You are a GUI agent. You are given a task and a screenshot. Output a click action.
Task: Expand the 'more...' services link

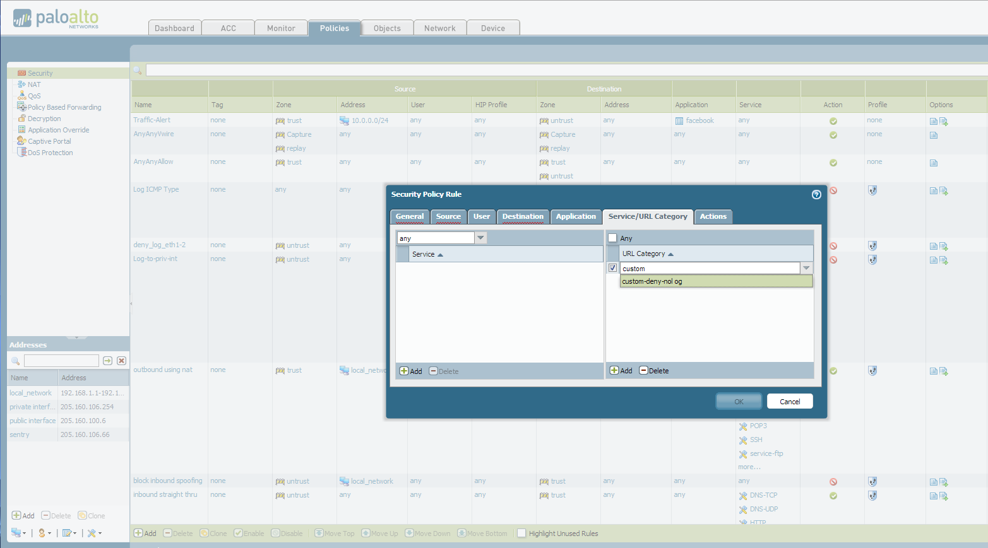click(749, 467)
